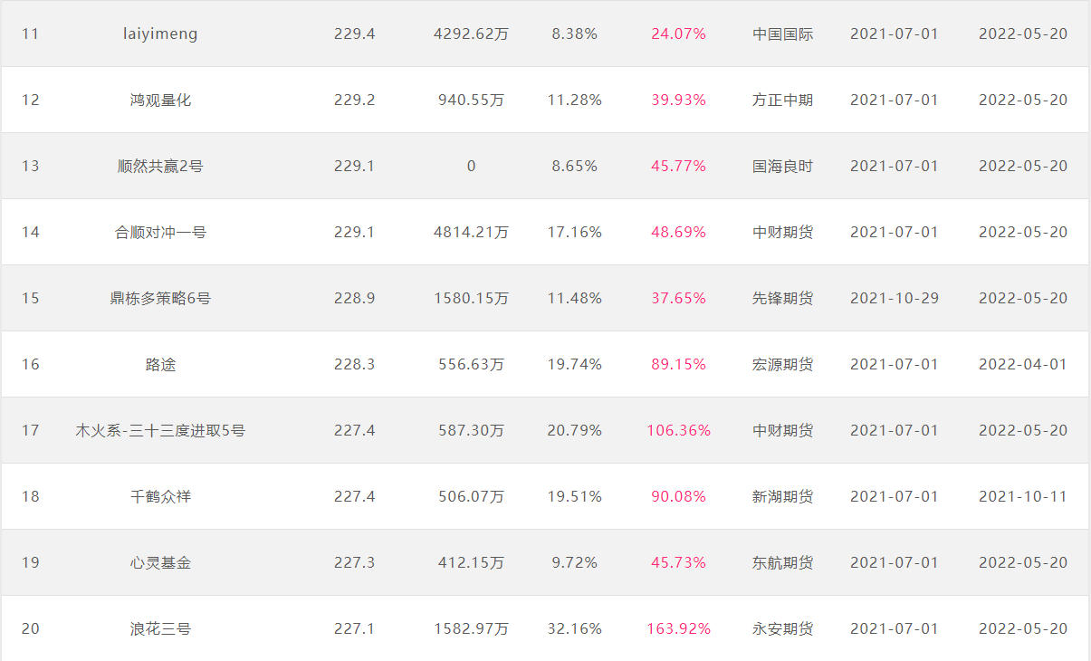The image size is (1091, 661).
Task: Open 鼎栋多策略6号 account details
Action: pos(160,299)
